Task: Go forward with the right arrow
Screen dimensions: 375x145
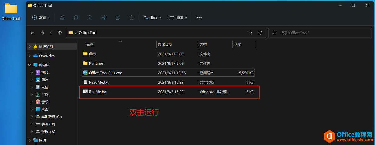Action: pos(42,32)
